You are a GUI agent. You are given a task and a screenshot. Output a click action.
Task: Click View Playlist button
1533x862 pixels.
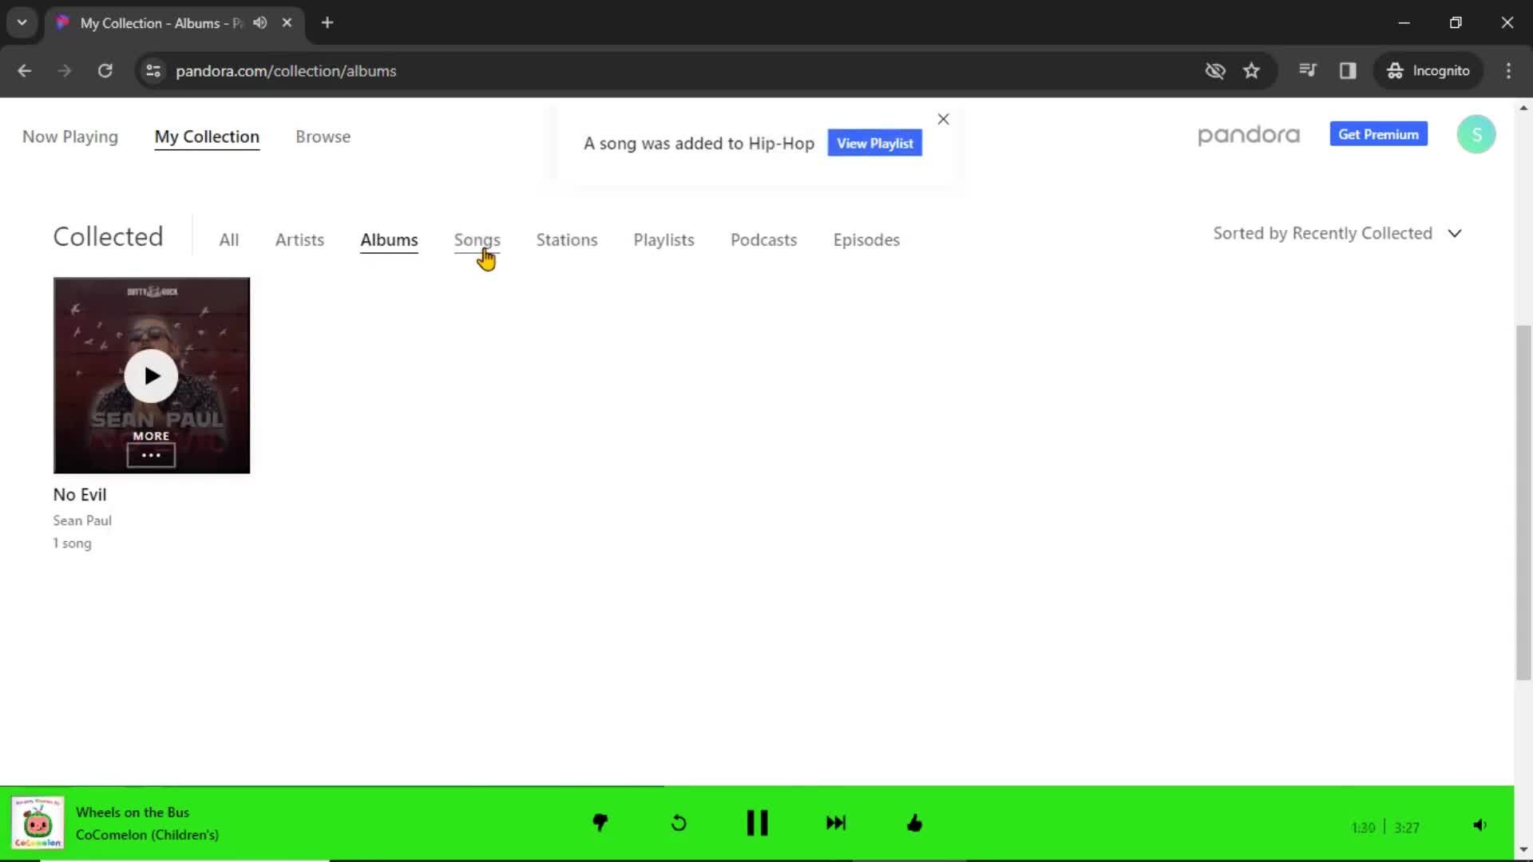875,142
